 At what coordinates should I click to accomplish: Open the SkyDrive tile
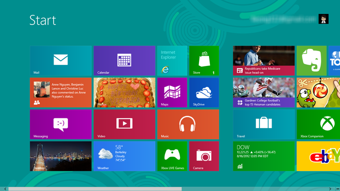pos(204,92)
